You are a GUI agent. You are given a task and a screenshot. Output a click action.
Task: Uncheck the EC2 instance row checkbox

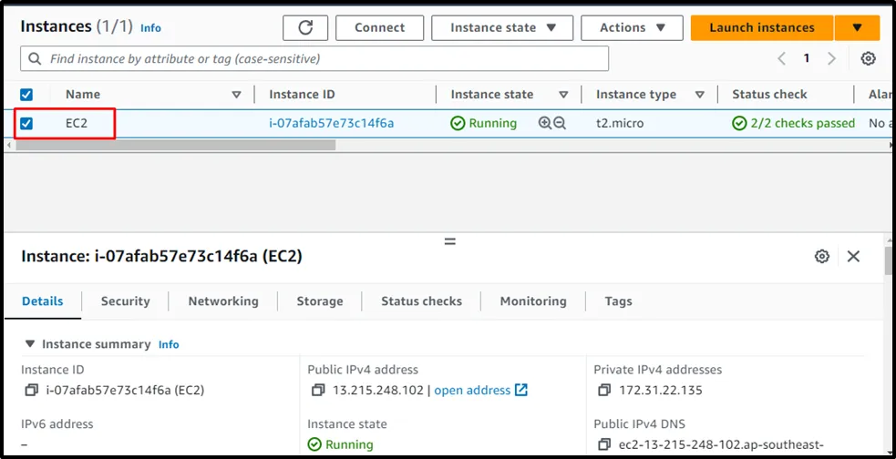(x=26, y=123)
